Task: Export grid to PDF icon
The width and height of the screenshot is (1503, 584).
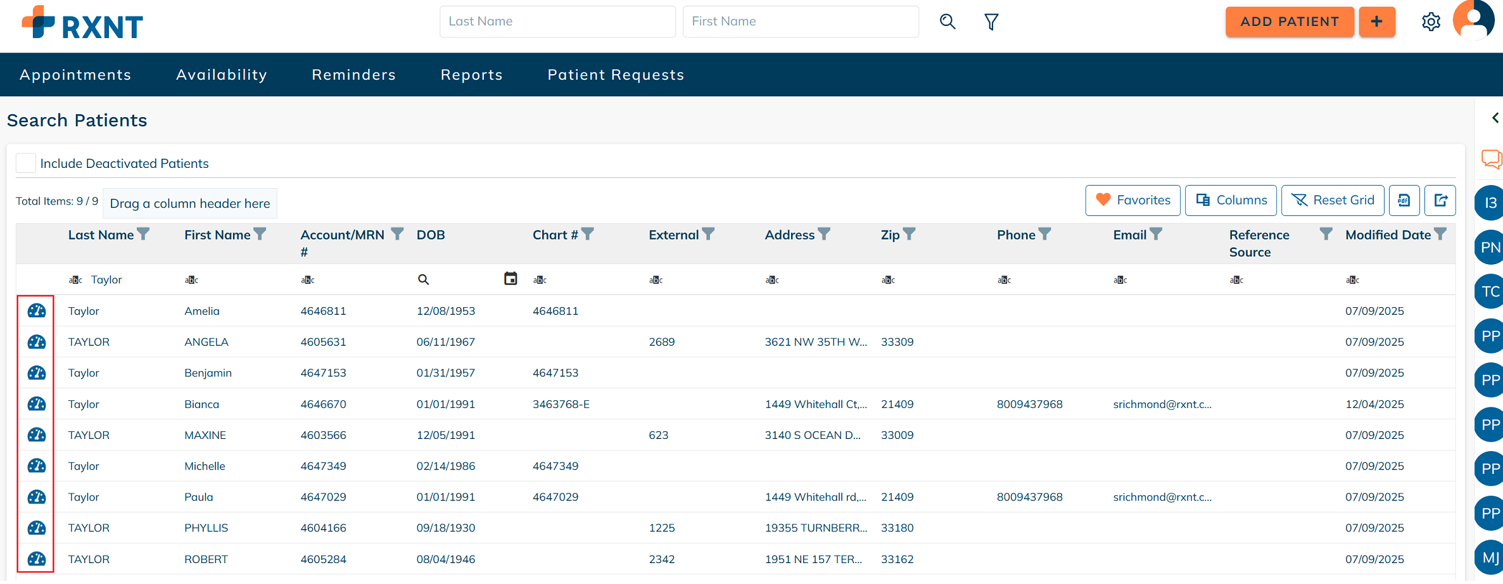Action: (x=1404, y=201)
